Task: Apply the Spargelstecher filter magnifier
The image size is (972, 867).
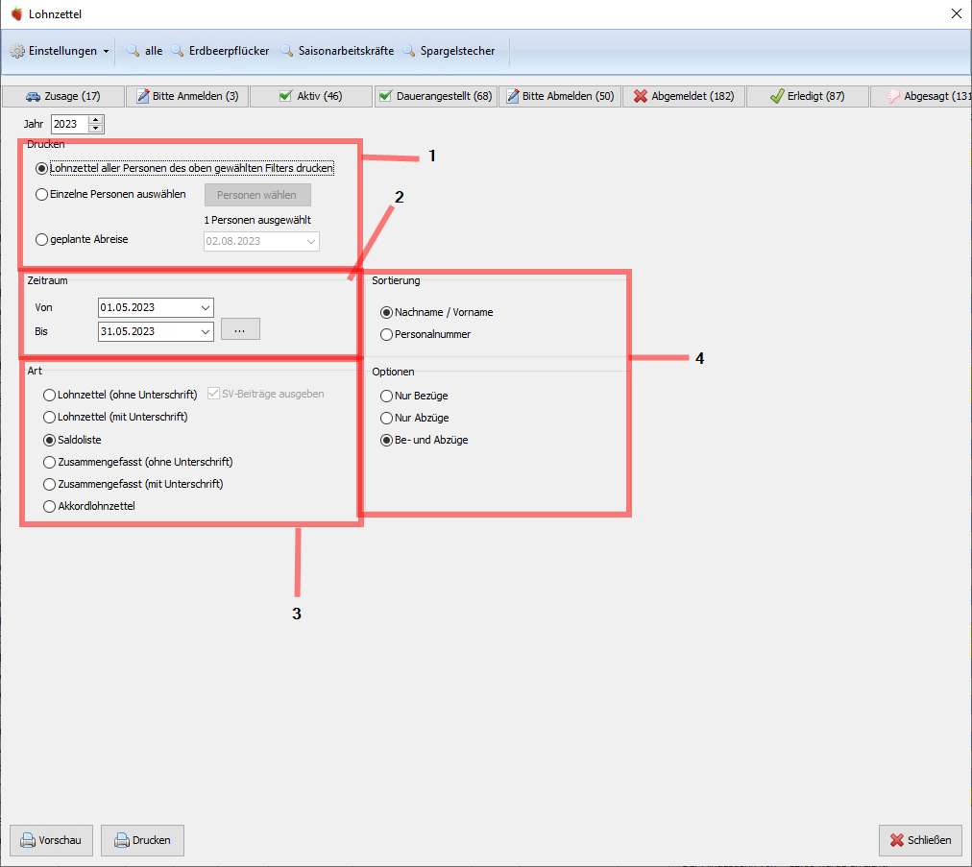Action: [409, 51]
